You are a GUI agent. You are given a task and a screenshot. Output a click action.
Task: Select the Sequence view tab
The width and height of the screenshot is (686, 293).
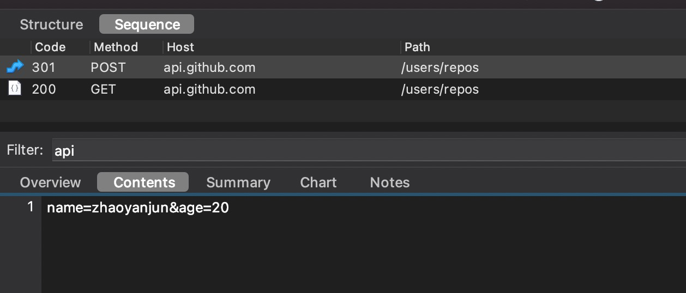pos(147,25)
